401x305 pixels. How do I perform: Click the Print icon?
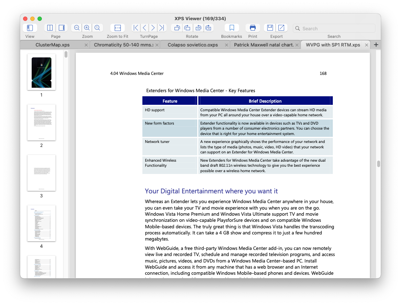(x=253, y=28)
